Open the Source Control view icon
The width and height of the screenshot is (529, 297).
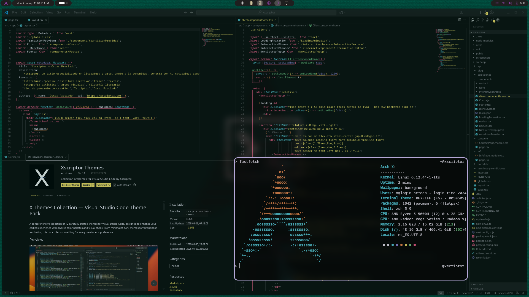click(483, 20)
